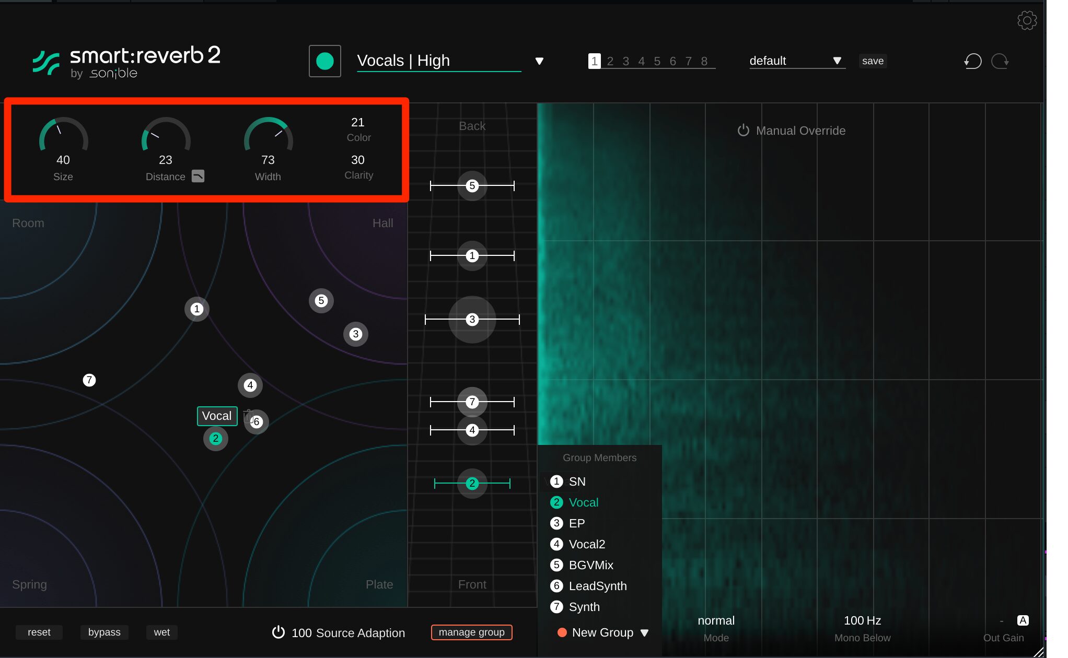1068x658 pixels.
Task: Select node 7 in the reverb style pad
Action: tap(89, 380)
